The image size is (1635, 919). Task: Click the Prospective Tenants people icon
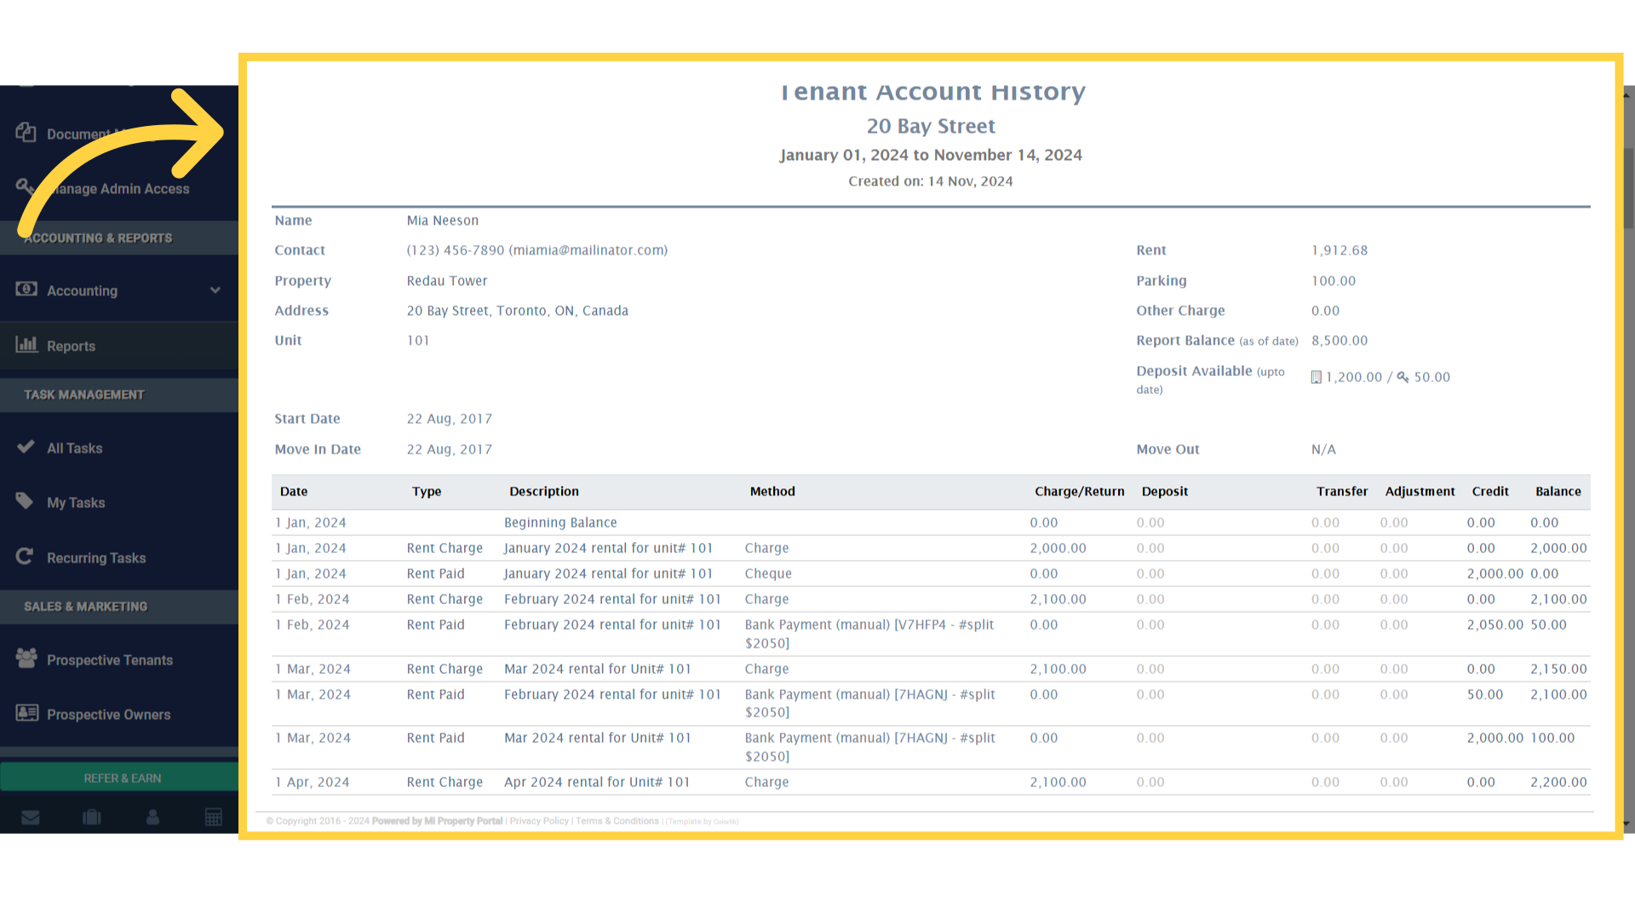26,658
